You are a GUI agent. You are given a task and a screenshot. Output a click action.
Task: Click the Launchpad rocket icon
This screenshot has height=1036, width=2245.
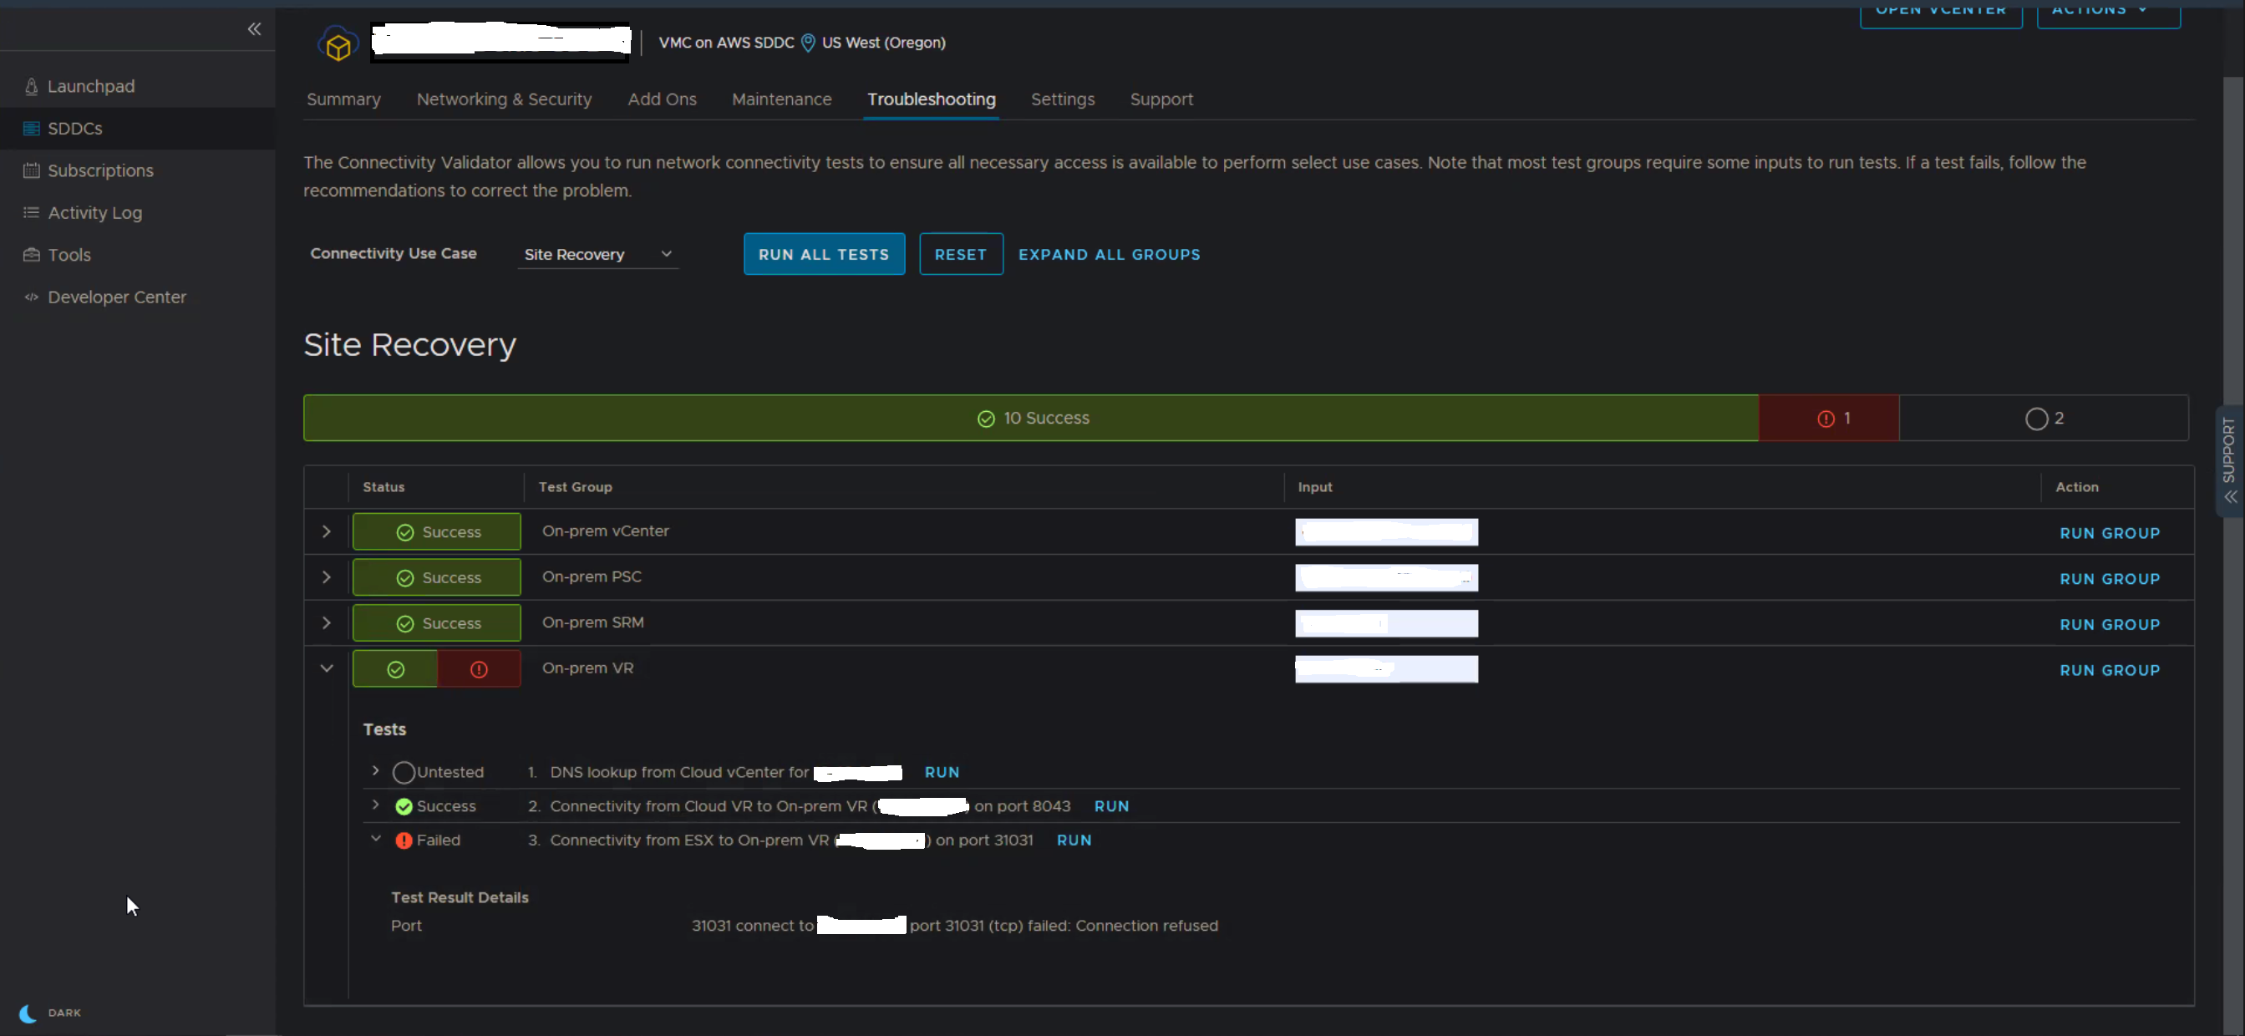(32, 86)
